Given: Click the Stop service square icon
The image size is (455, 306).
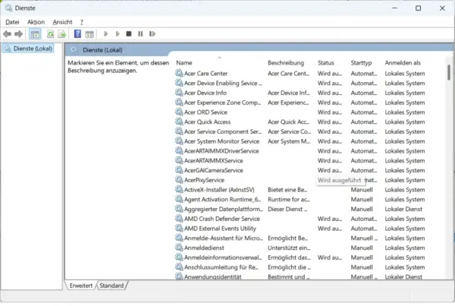Looking at the screenshot, I should 129,34.
